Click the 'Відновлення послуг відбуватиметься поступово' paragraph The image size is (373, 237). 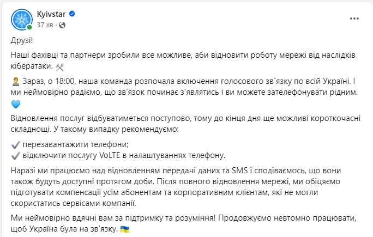[x=185, y=124]
